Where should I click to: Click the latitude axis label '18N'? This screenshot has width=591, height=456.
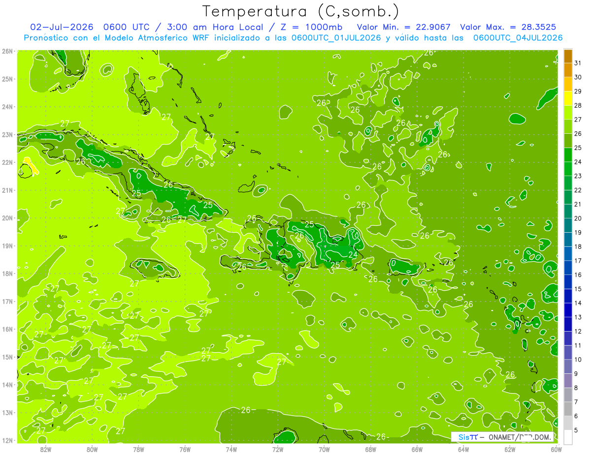point(7,274)
